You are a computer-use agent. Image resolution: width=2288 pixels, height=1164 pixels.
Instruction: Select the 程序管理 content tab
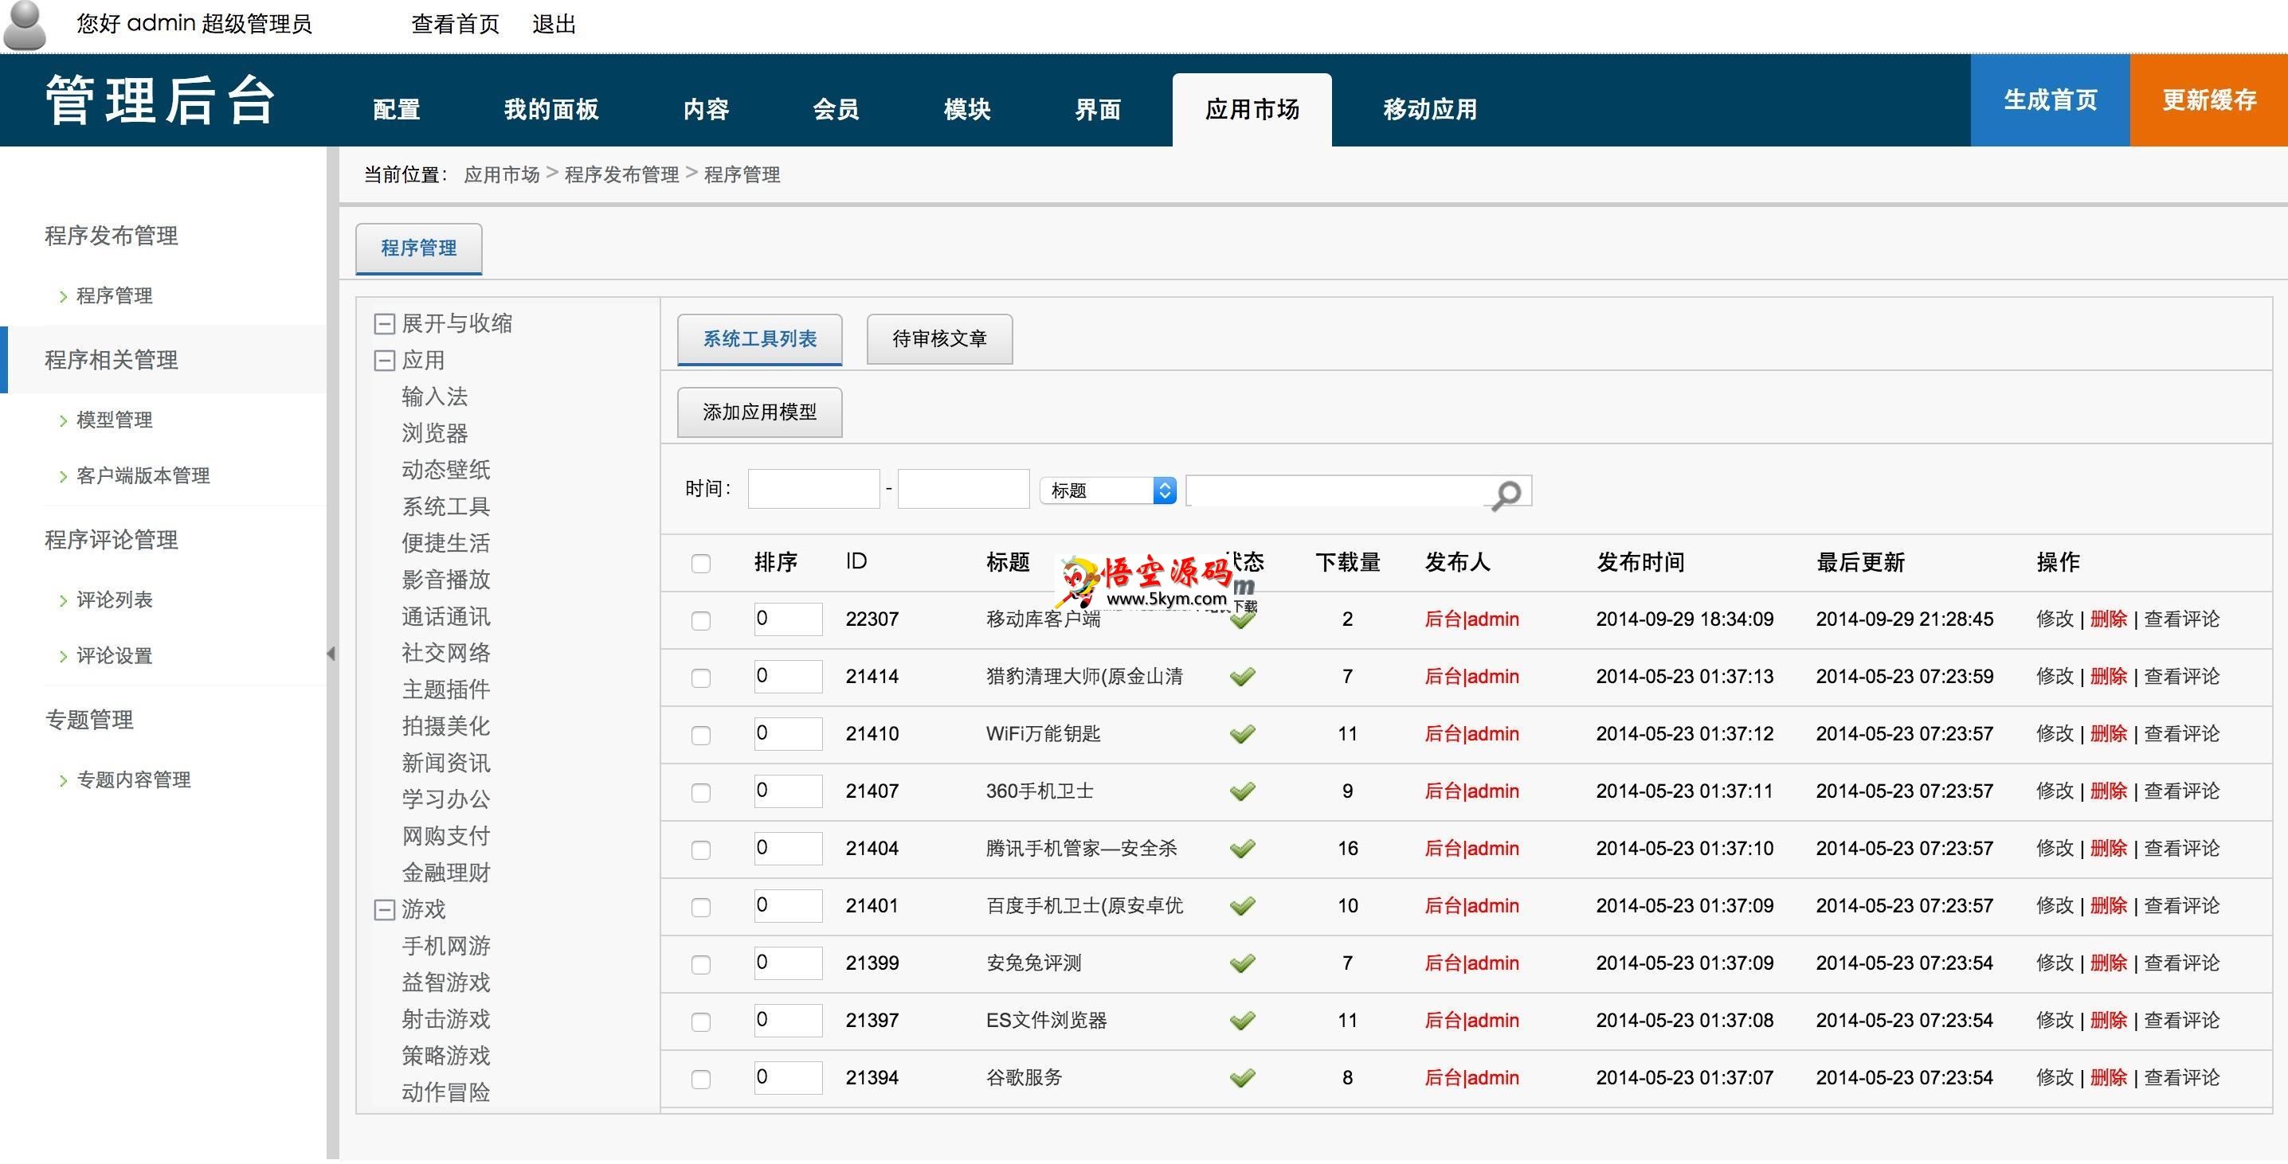coord(418,248)
